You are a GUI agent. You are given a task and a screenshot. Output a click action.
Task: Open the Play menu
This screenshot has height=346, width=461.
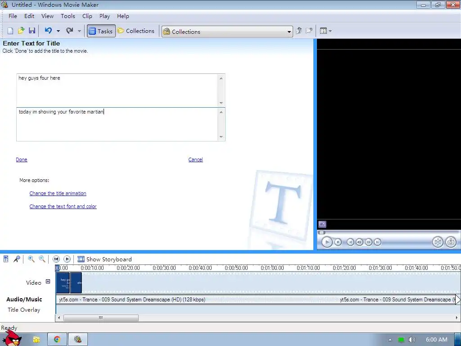point(104,16)
